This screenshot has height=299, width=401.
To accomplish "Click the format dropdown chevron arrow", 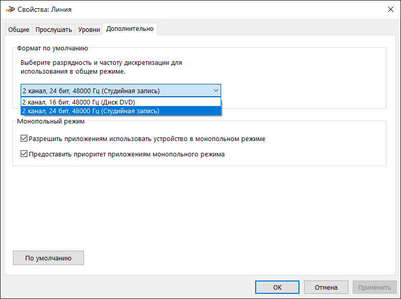I will pyautogui.click(x=215, y=91).
